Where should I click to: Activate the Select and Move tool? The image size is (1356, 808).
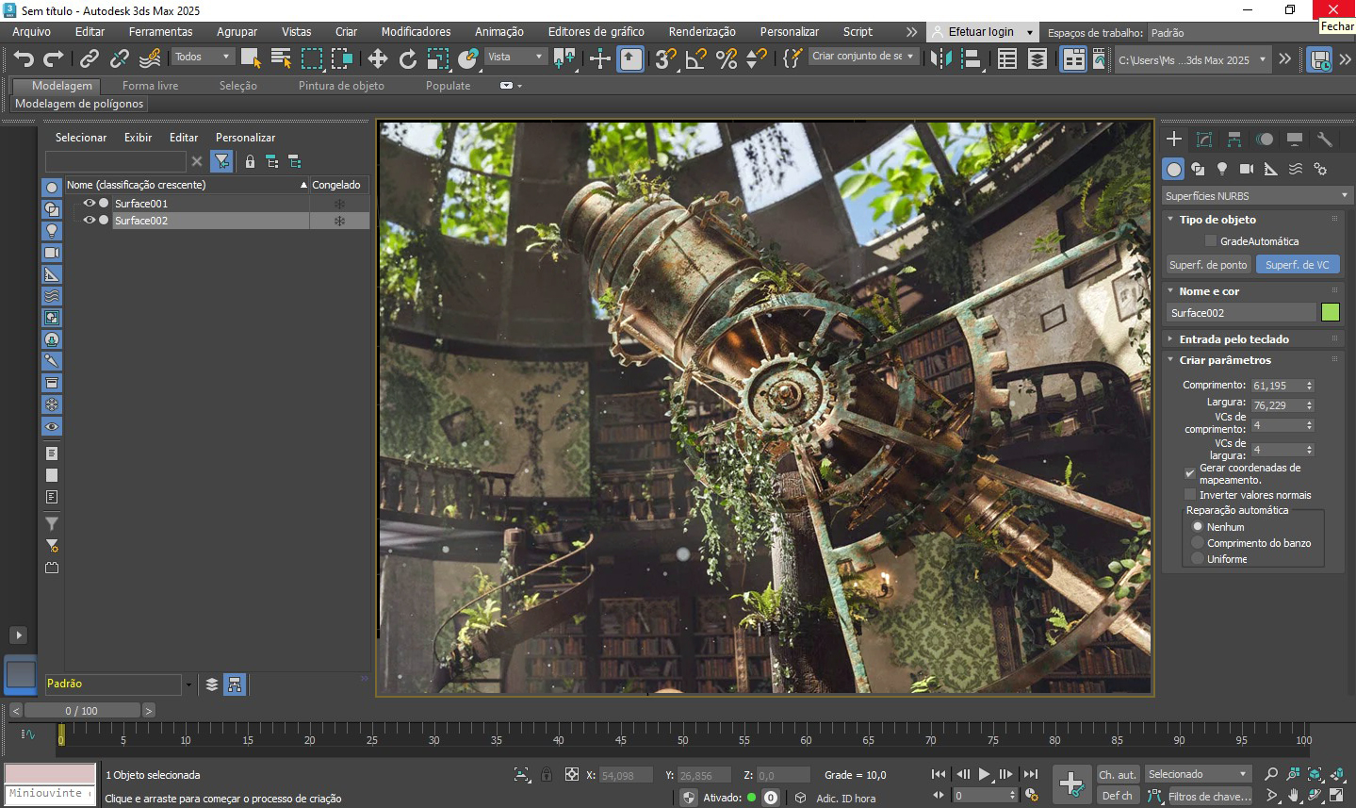click(377, 58)
